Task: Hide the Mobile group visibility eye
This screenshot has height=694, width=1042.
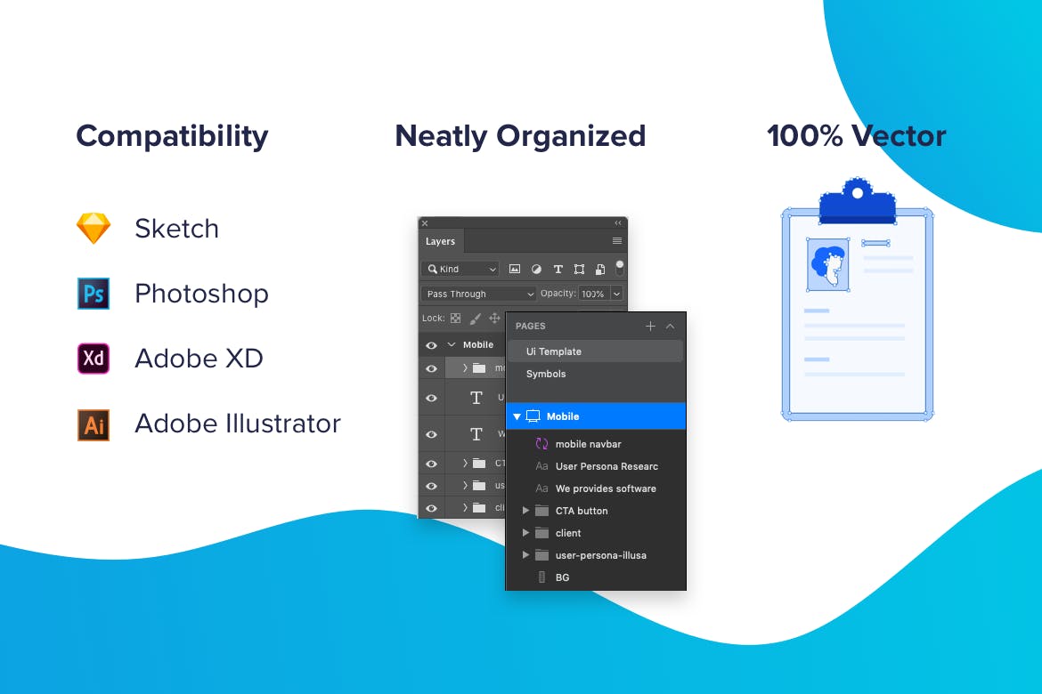Action: click(x=431, y=345)
